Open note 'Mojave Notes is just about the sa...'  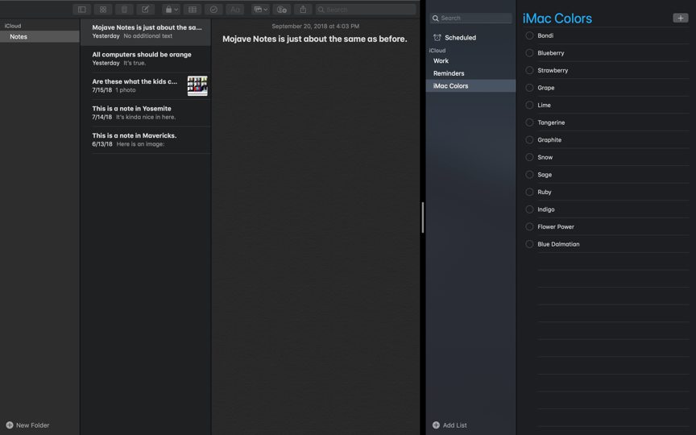(146, 31)
